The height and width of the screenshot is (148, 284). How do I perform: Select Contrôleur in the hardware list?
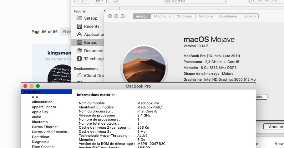41,137
